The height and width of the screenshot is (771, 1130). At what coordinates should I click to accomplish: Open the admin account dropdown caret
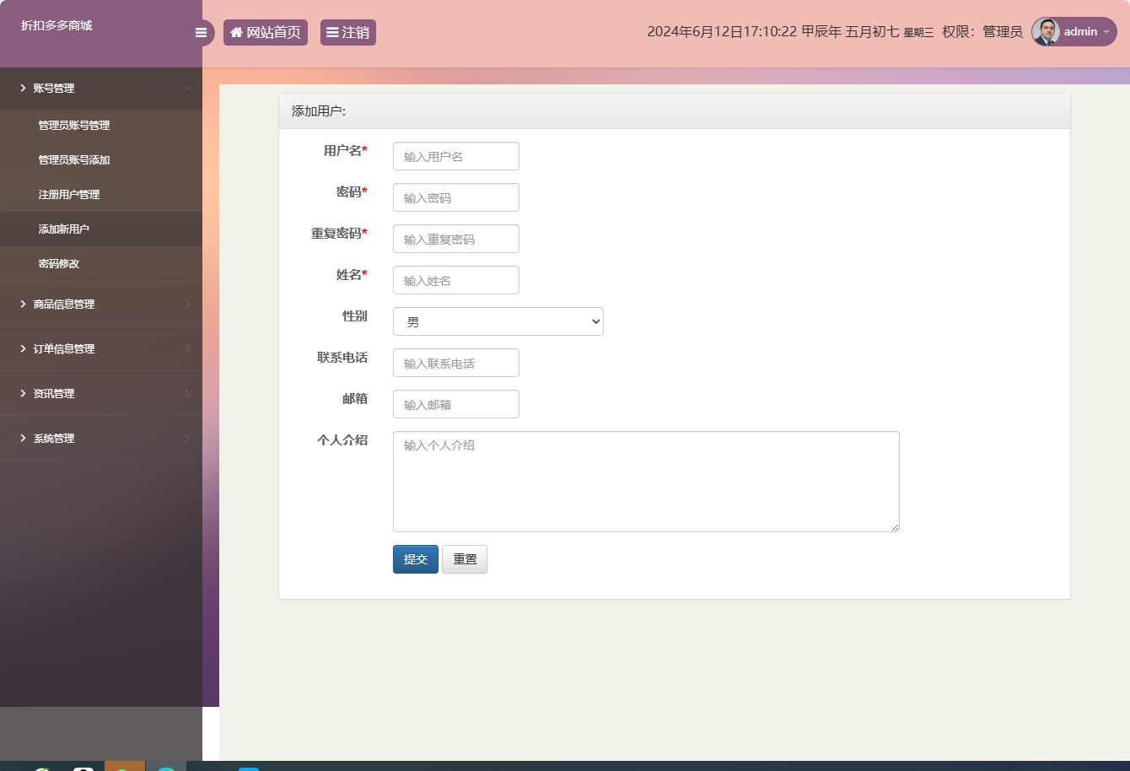coord(1106,33)
